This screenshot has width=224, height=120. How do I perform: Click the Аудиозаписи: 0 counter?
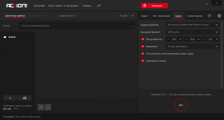tap(67, 16)
